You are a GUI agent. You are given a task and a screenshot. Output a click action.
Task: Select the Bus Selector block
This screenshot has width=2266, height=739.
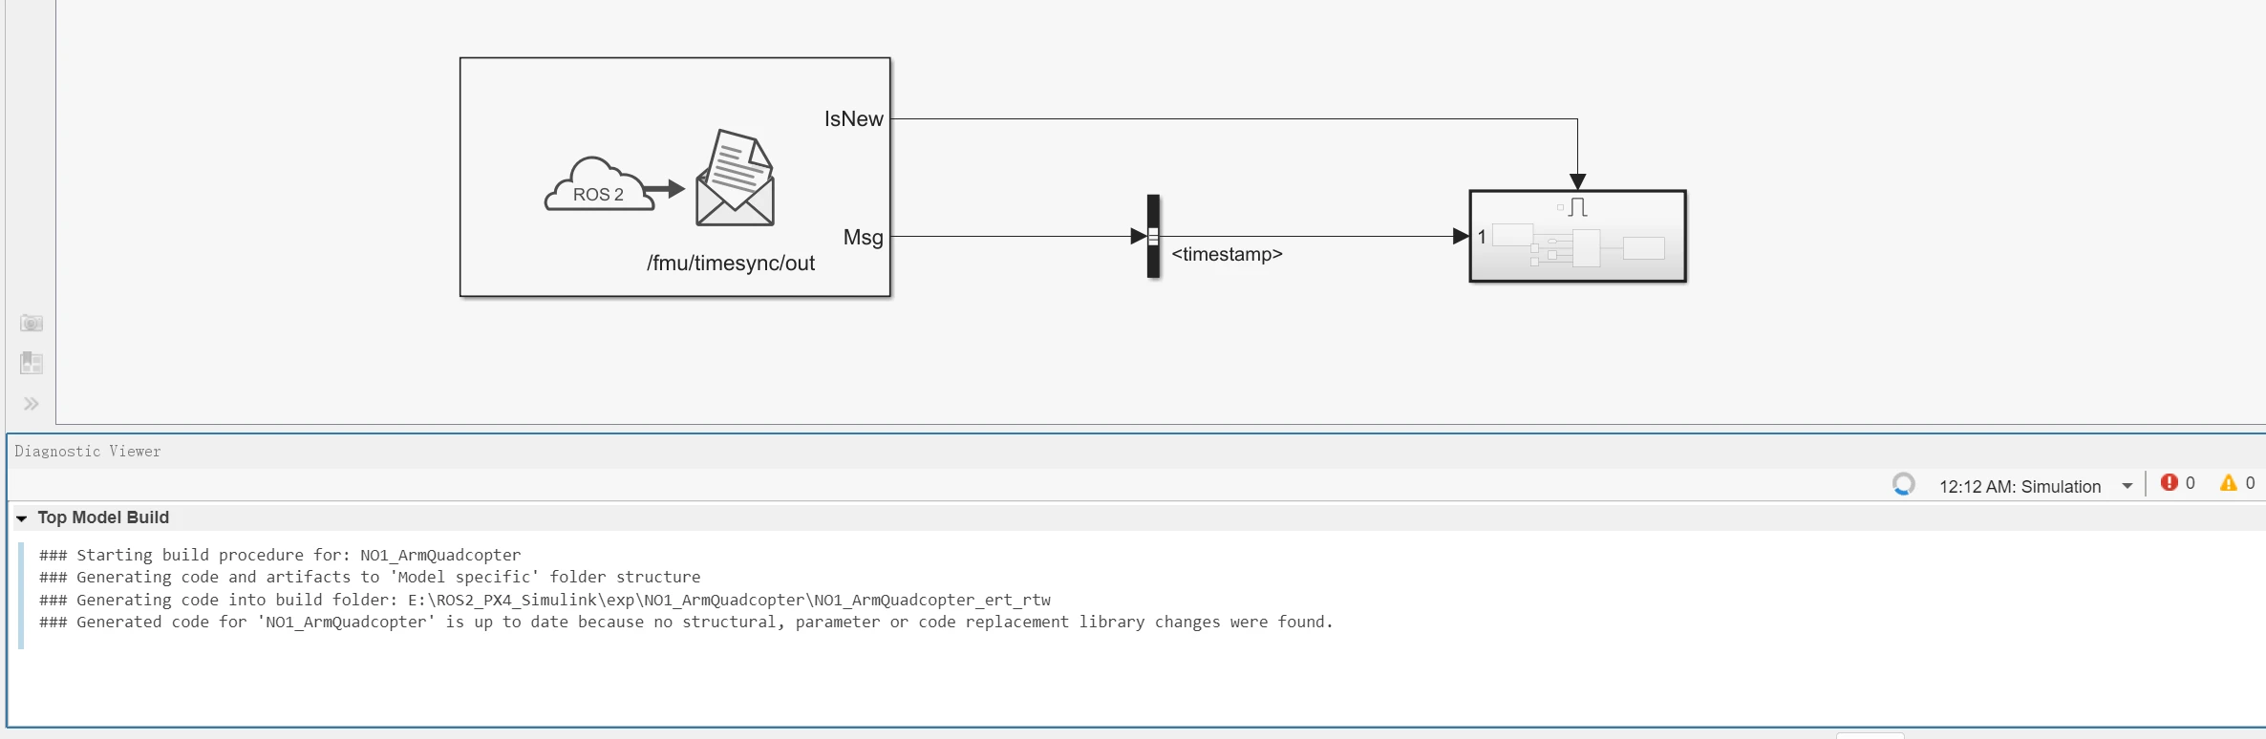tap(1153, 237)
